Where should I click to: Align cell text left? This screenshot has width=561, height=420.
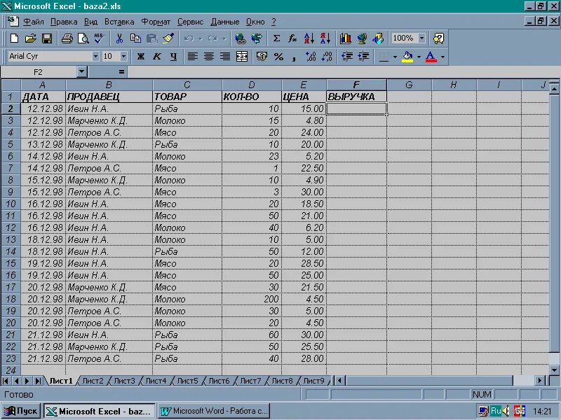(193, 57)
